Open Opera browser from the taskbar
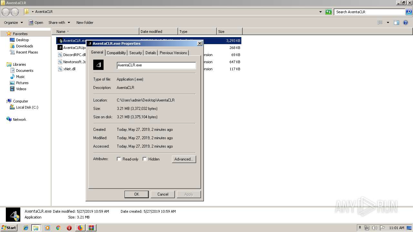The image size is (413, 232). click(69, 228)
